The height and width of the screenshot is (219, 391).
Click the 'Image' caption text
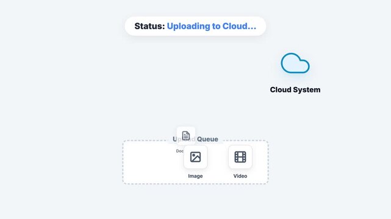pyautogui.click(x=195, y=176)
